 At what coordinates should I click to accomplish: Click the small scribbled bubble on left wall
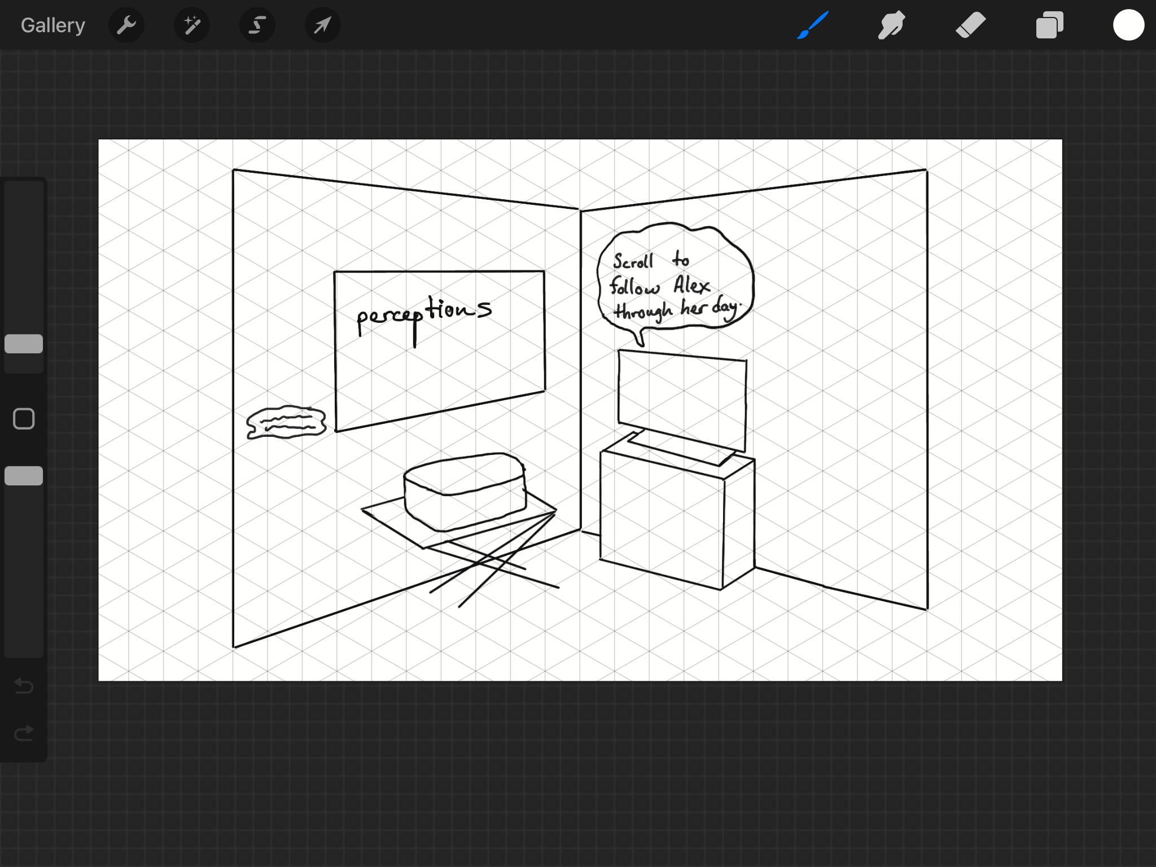(x=286, y=422)
